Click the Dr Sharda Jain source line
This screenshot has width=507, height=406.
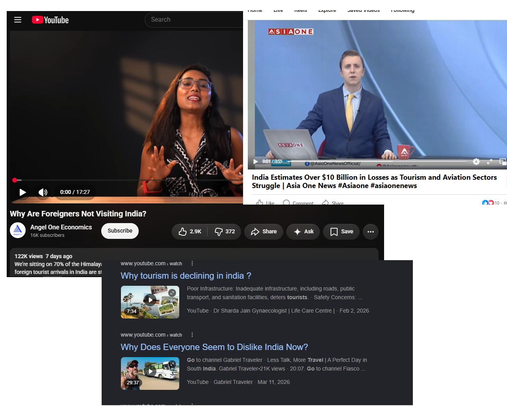[278, 311]
